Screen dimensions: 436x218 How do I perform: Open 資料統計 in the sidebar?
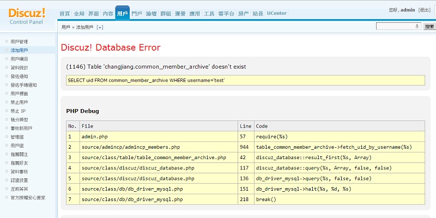pyautogui.click(x=19, y=68)
